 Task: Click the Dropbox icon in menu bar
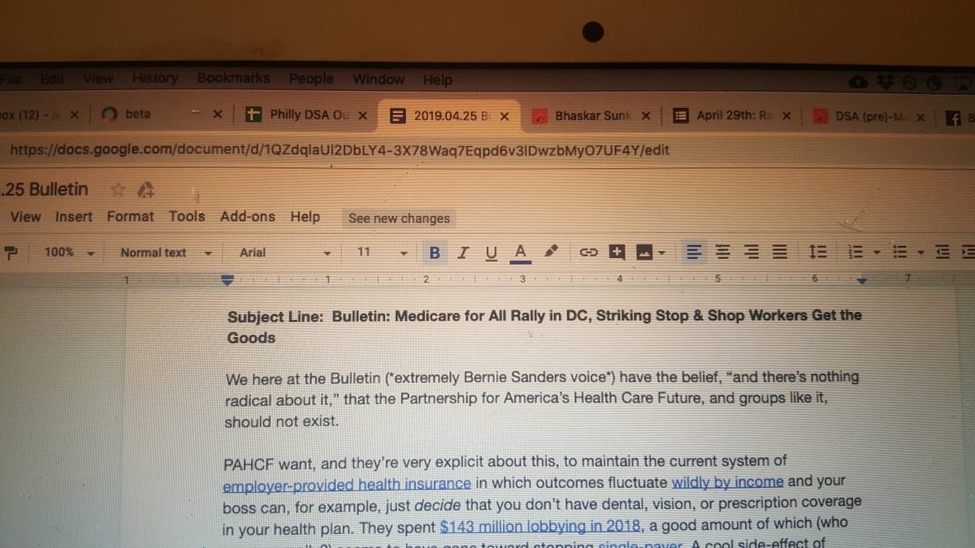(x=885, y=82)
